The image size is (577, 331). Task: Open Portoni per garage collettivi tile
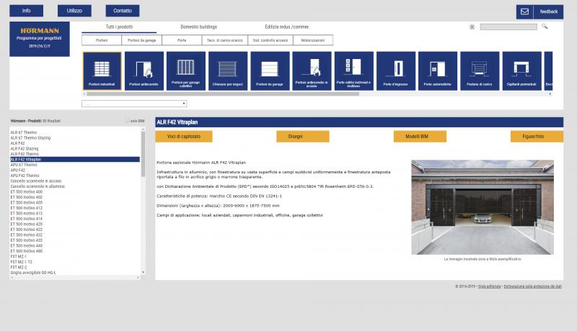click(186, 71)
